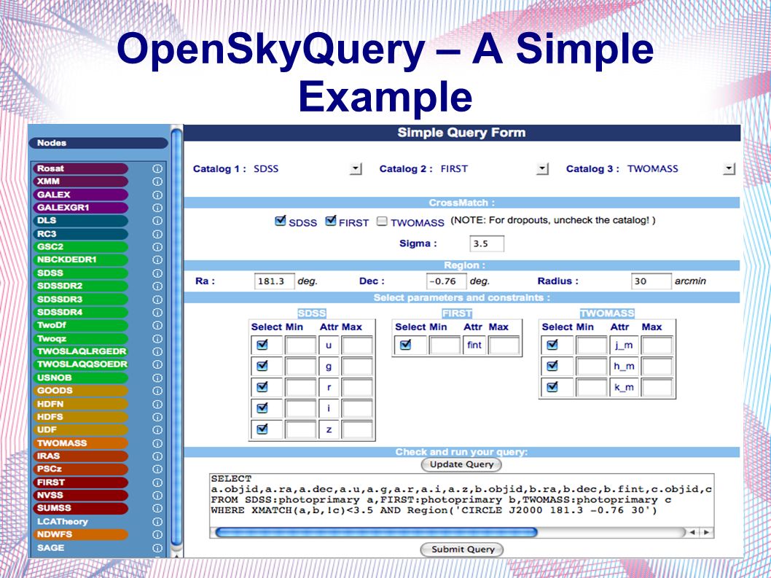This screenshot has height=578, width=771.
Task: Show info for HDFN node
Action: [x=157, y=405]
